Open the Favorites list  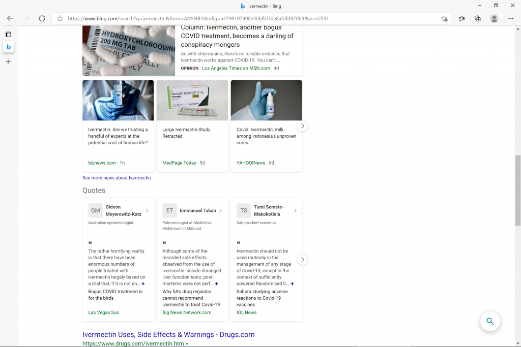click(x=461, y=19)
